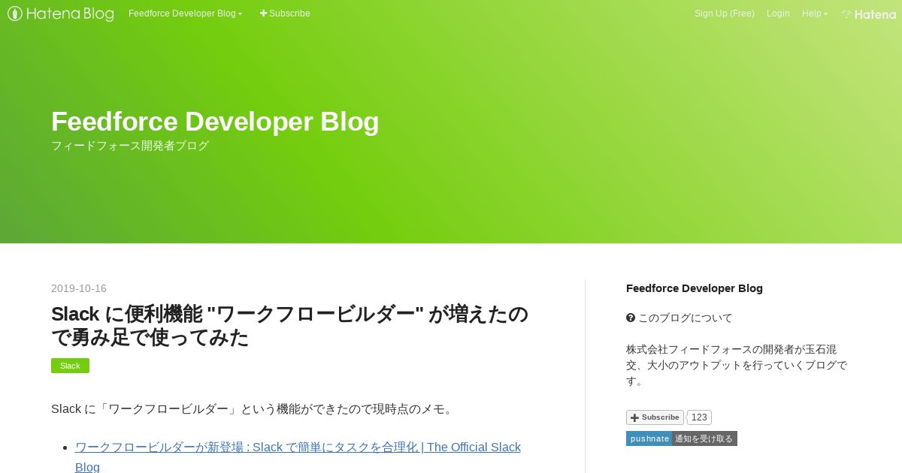902x473 pixels.
Task: Click the question mark icon beside このブログについて
Action: click(x=631, y=318)
